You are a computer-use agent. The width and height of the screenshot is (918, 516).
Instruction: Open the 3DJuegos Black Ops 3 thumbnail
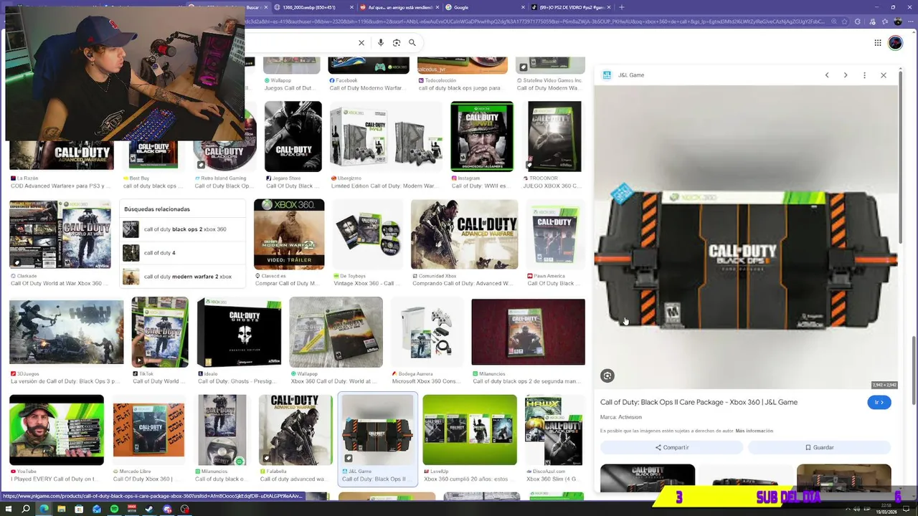click(66, 333)
